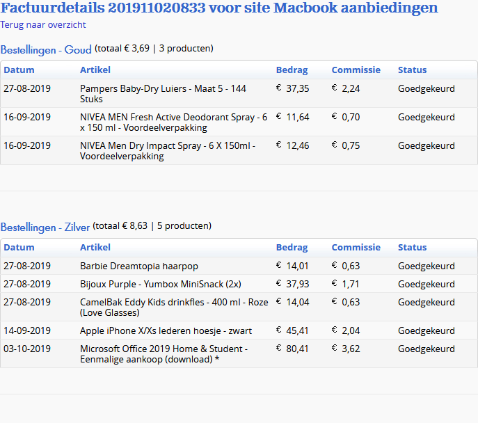
Task: Click amount € 80,41 in Microsoft Office row
Action: 292,349
